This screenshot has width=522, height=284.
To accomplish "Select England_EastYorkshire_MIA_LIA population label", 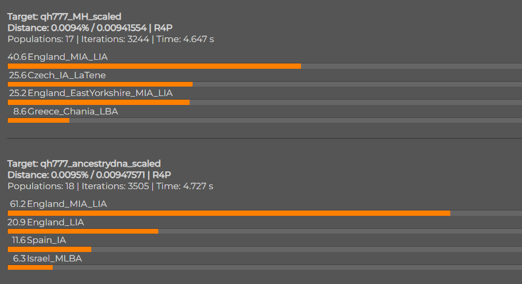I will (x=100, y=93).
